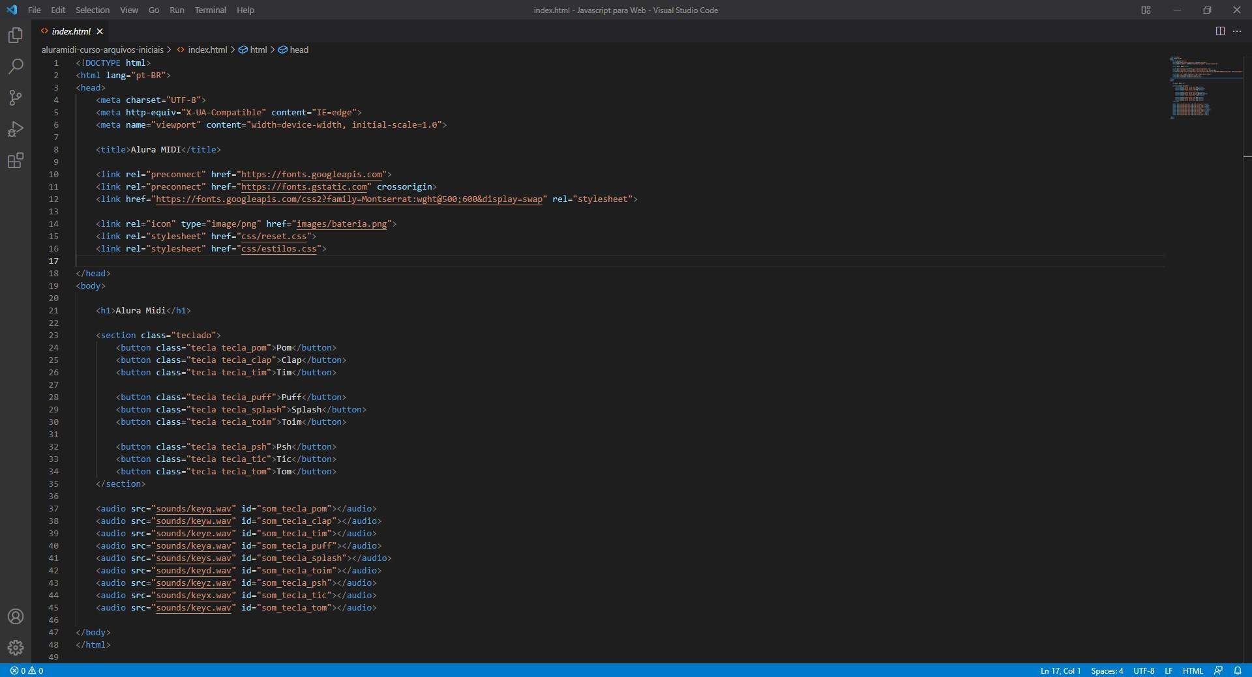Screen dimensions: 1252x677
Task: Click the fonts.gstatic.com link
Action: [304, 186]
